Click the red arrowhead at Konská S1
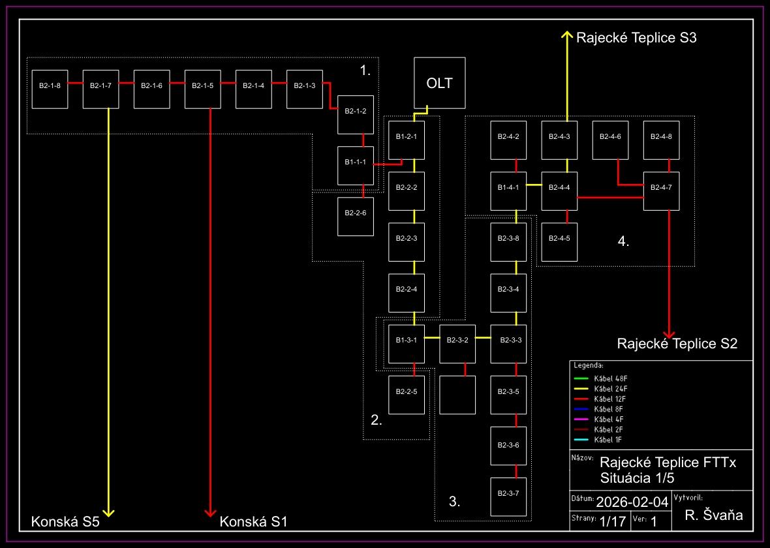 [210, 511]
